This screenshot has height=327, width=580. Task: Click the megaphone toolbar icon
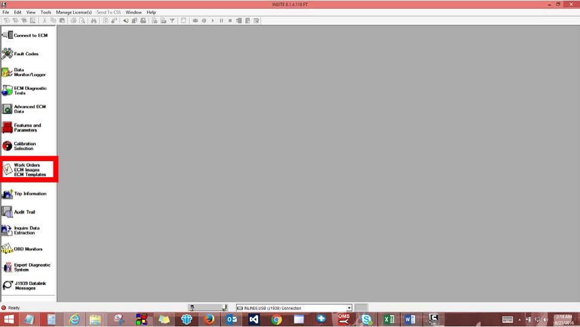[126, 21]
